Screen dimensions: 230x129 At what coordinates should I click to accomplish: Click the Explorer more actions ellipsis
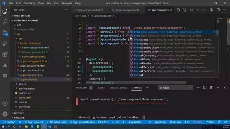pyautogui.click(x=66, y=10)
